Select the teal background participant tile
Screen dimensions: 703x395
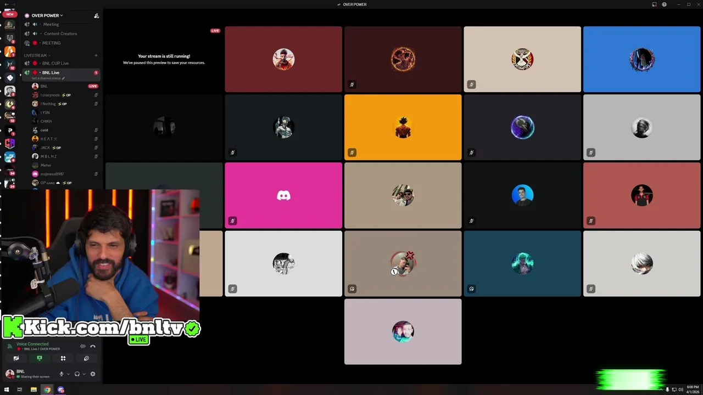tap(522, 263)
